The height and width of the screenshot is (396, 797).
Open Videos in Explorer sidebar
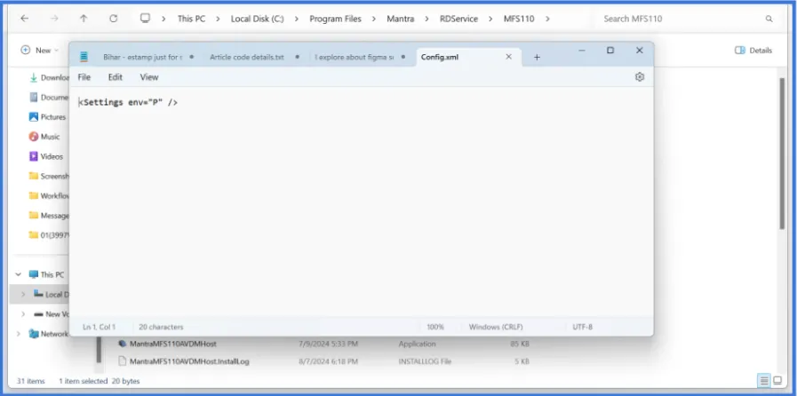[x=45, y=156]
